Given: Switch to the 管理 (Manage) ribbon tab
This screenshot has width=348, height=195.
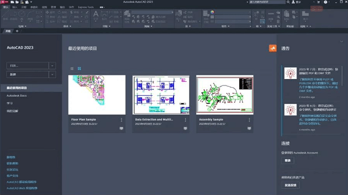Looking at the screenshot, I should [53, 7].
